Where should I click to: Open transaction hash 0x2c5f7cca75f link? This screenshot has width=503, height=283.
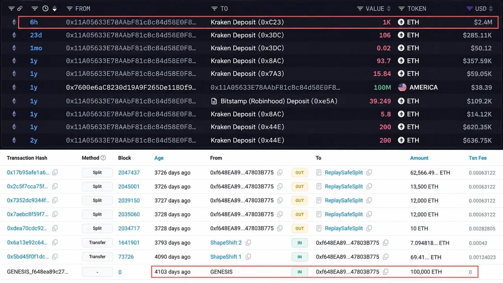click(28, 187)
